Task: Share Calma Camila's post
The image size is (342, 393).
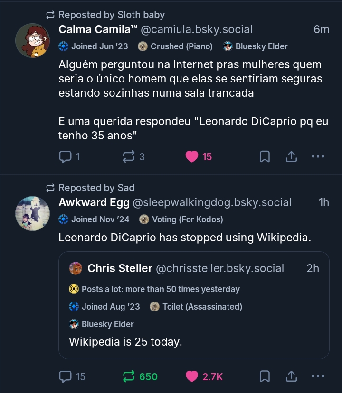Action: pyautogui.click(x=292, y=156)
